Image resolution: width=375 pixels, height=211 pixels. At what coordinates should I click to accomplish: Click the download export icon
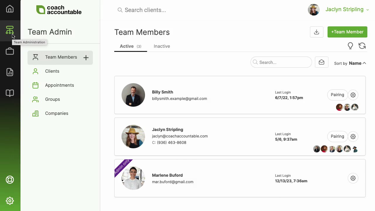(316, 32)
